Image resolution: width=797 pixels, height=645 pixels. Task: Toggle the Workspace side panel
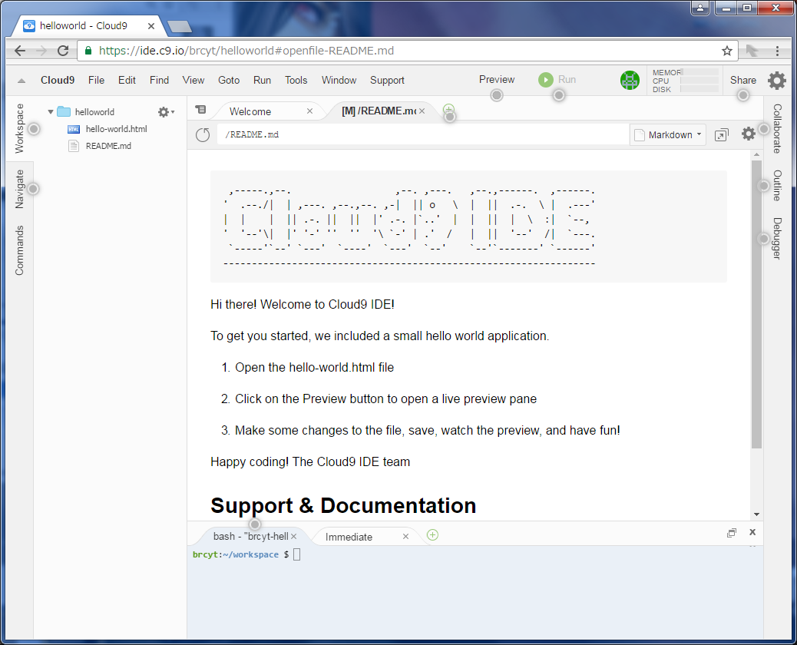pos(19,128)
